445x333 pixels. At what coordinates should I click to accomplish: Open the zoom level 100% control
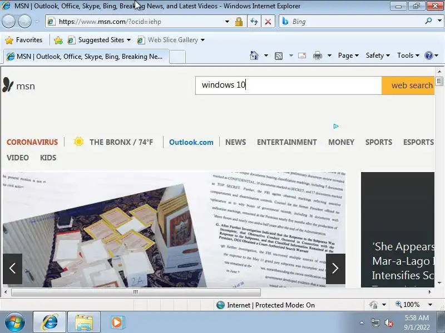click(408, 305)
